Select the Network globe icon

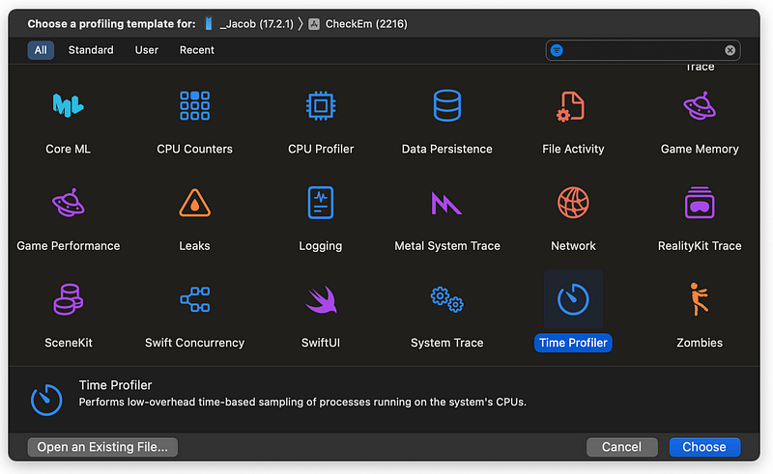click(573, 203)
